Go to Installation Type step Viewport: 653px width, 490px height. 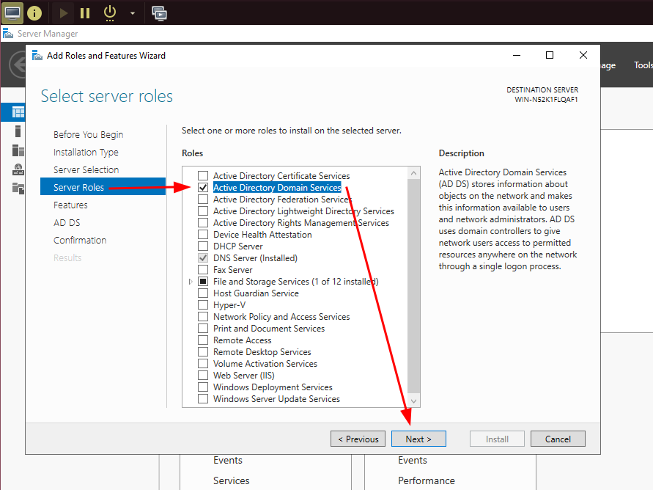click(x=86, y=152)
